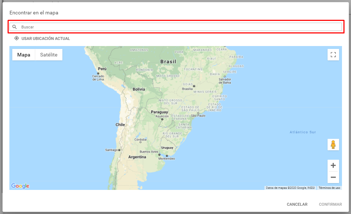
Task: Click CONFIRMAR button
Action: click(330, 204)
